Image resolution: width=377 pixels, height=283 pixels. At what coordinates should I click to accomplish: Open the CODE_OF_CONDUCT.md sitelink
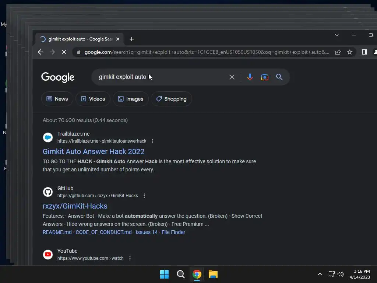pos(103,232)
